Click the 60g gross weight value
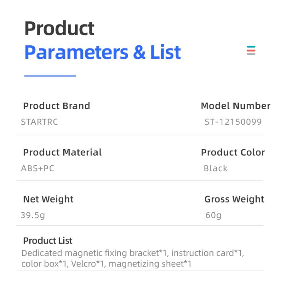 [x=213, y=215]
